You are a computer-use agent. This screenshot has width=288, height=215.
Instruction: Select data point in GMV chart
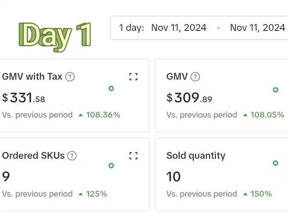275,90
